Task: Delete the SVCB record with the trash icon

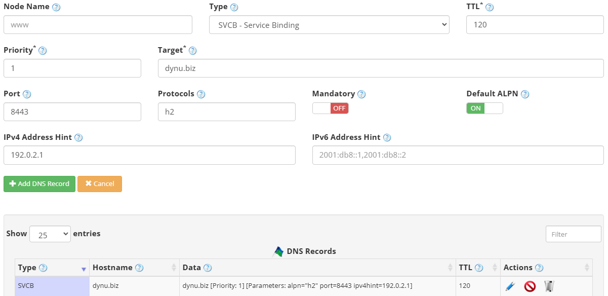Action: click(x=549, y=286)
